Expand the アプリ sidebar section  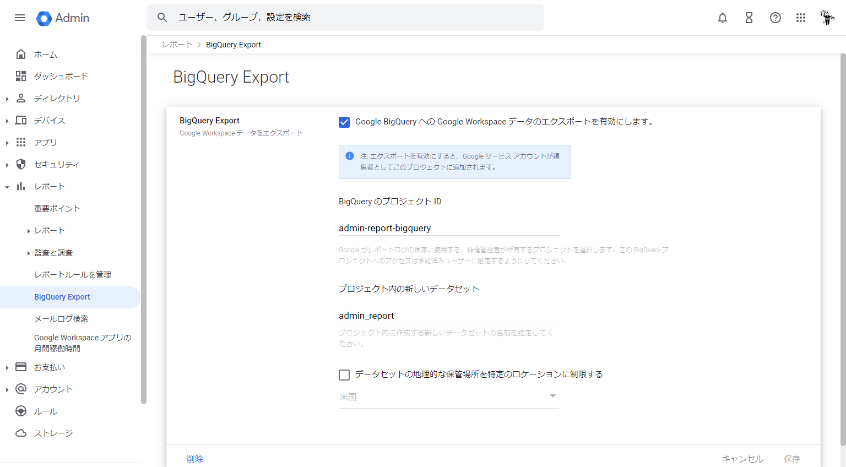click(7, 143)
